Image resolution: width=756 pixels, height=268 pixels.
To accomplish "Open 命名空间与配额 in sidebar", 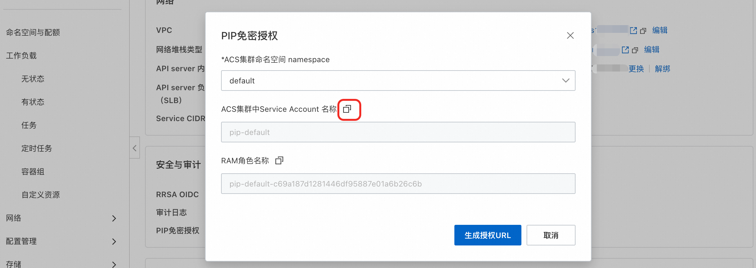I will (x=33, y=32).
